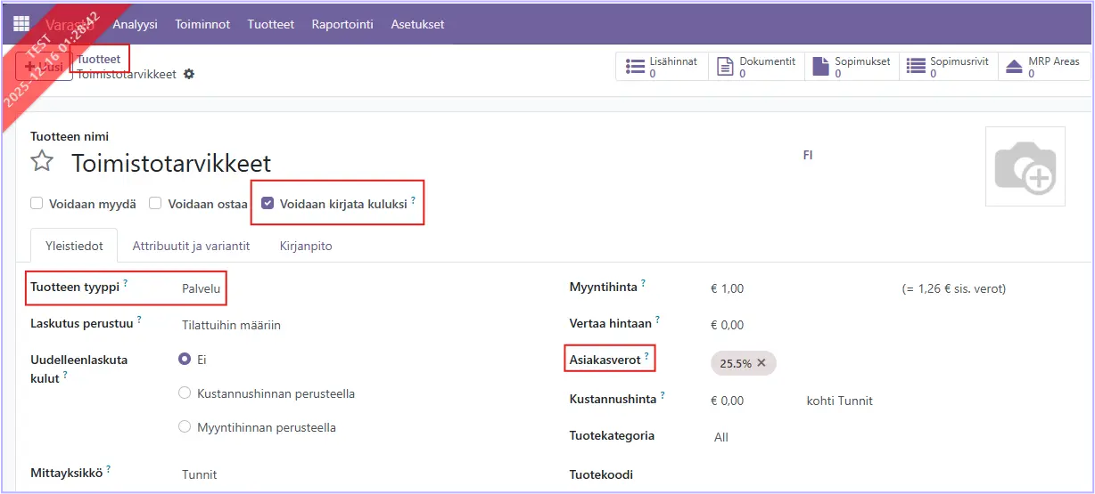Open Sopimukset stat button
The height and width of the screenshot is (494, 1095).
[x=852, y=67]
